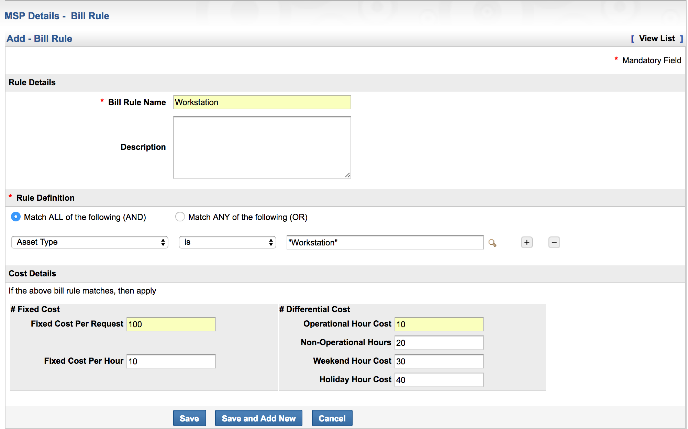Open the 'is' condition dropdown
Viewport: 688px width, 429px height.
pyautogui.click(x=227, y=242)
